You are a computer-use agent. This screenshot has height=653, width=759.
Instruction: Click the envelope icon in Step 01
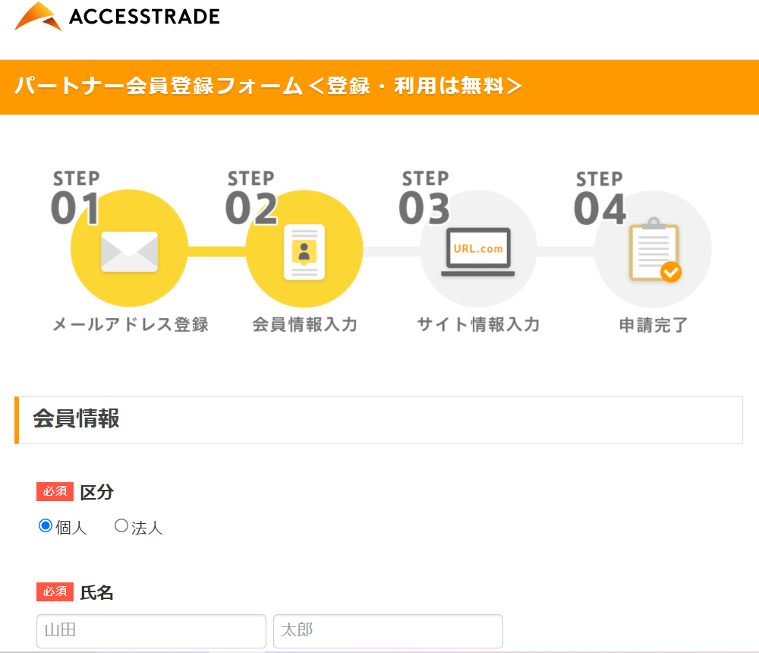click(x=129, y=251)
